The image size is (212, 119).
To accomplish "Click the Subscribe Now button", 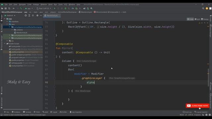I will point(197,106).
